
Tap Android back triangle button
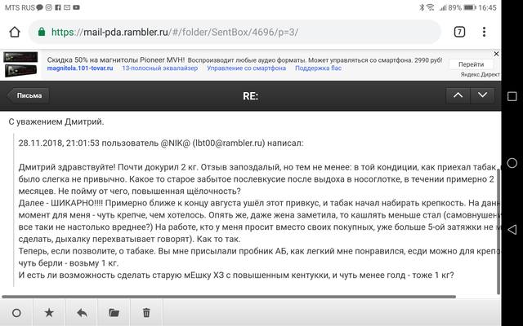click(x=512, y=230)
